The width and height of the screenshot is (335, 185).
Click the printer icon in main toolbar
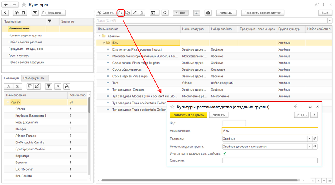click(208, 13)
